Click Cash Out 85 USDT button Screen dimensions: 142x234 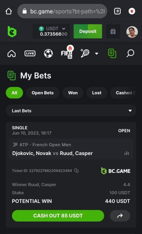click(58, 216)
